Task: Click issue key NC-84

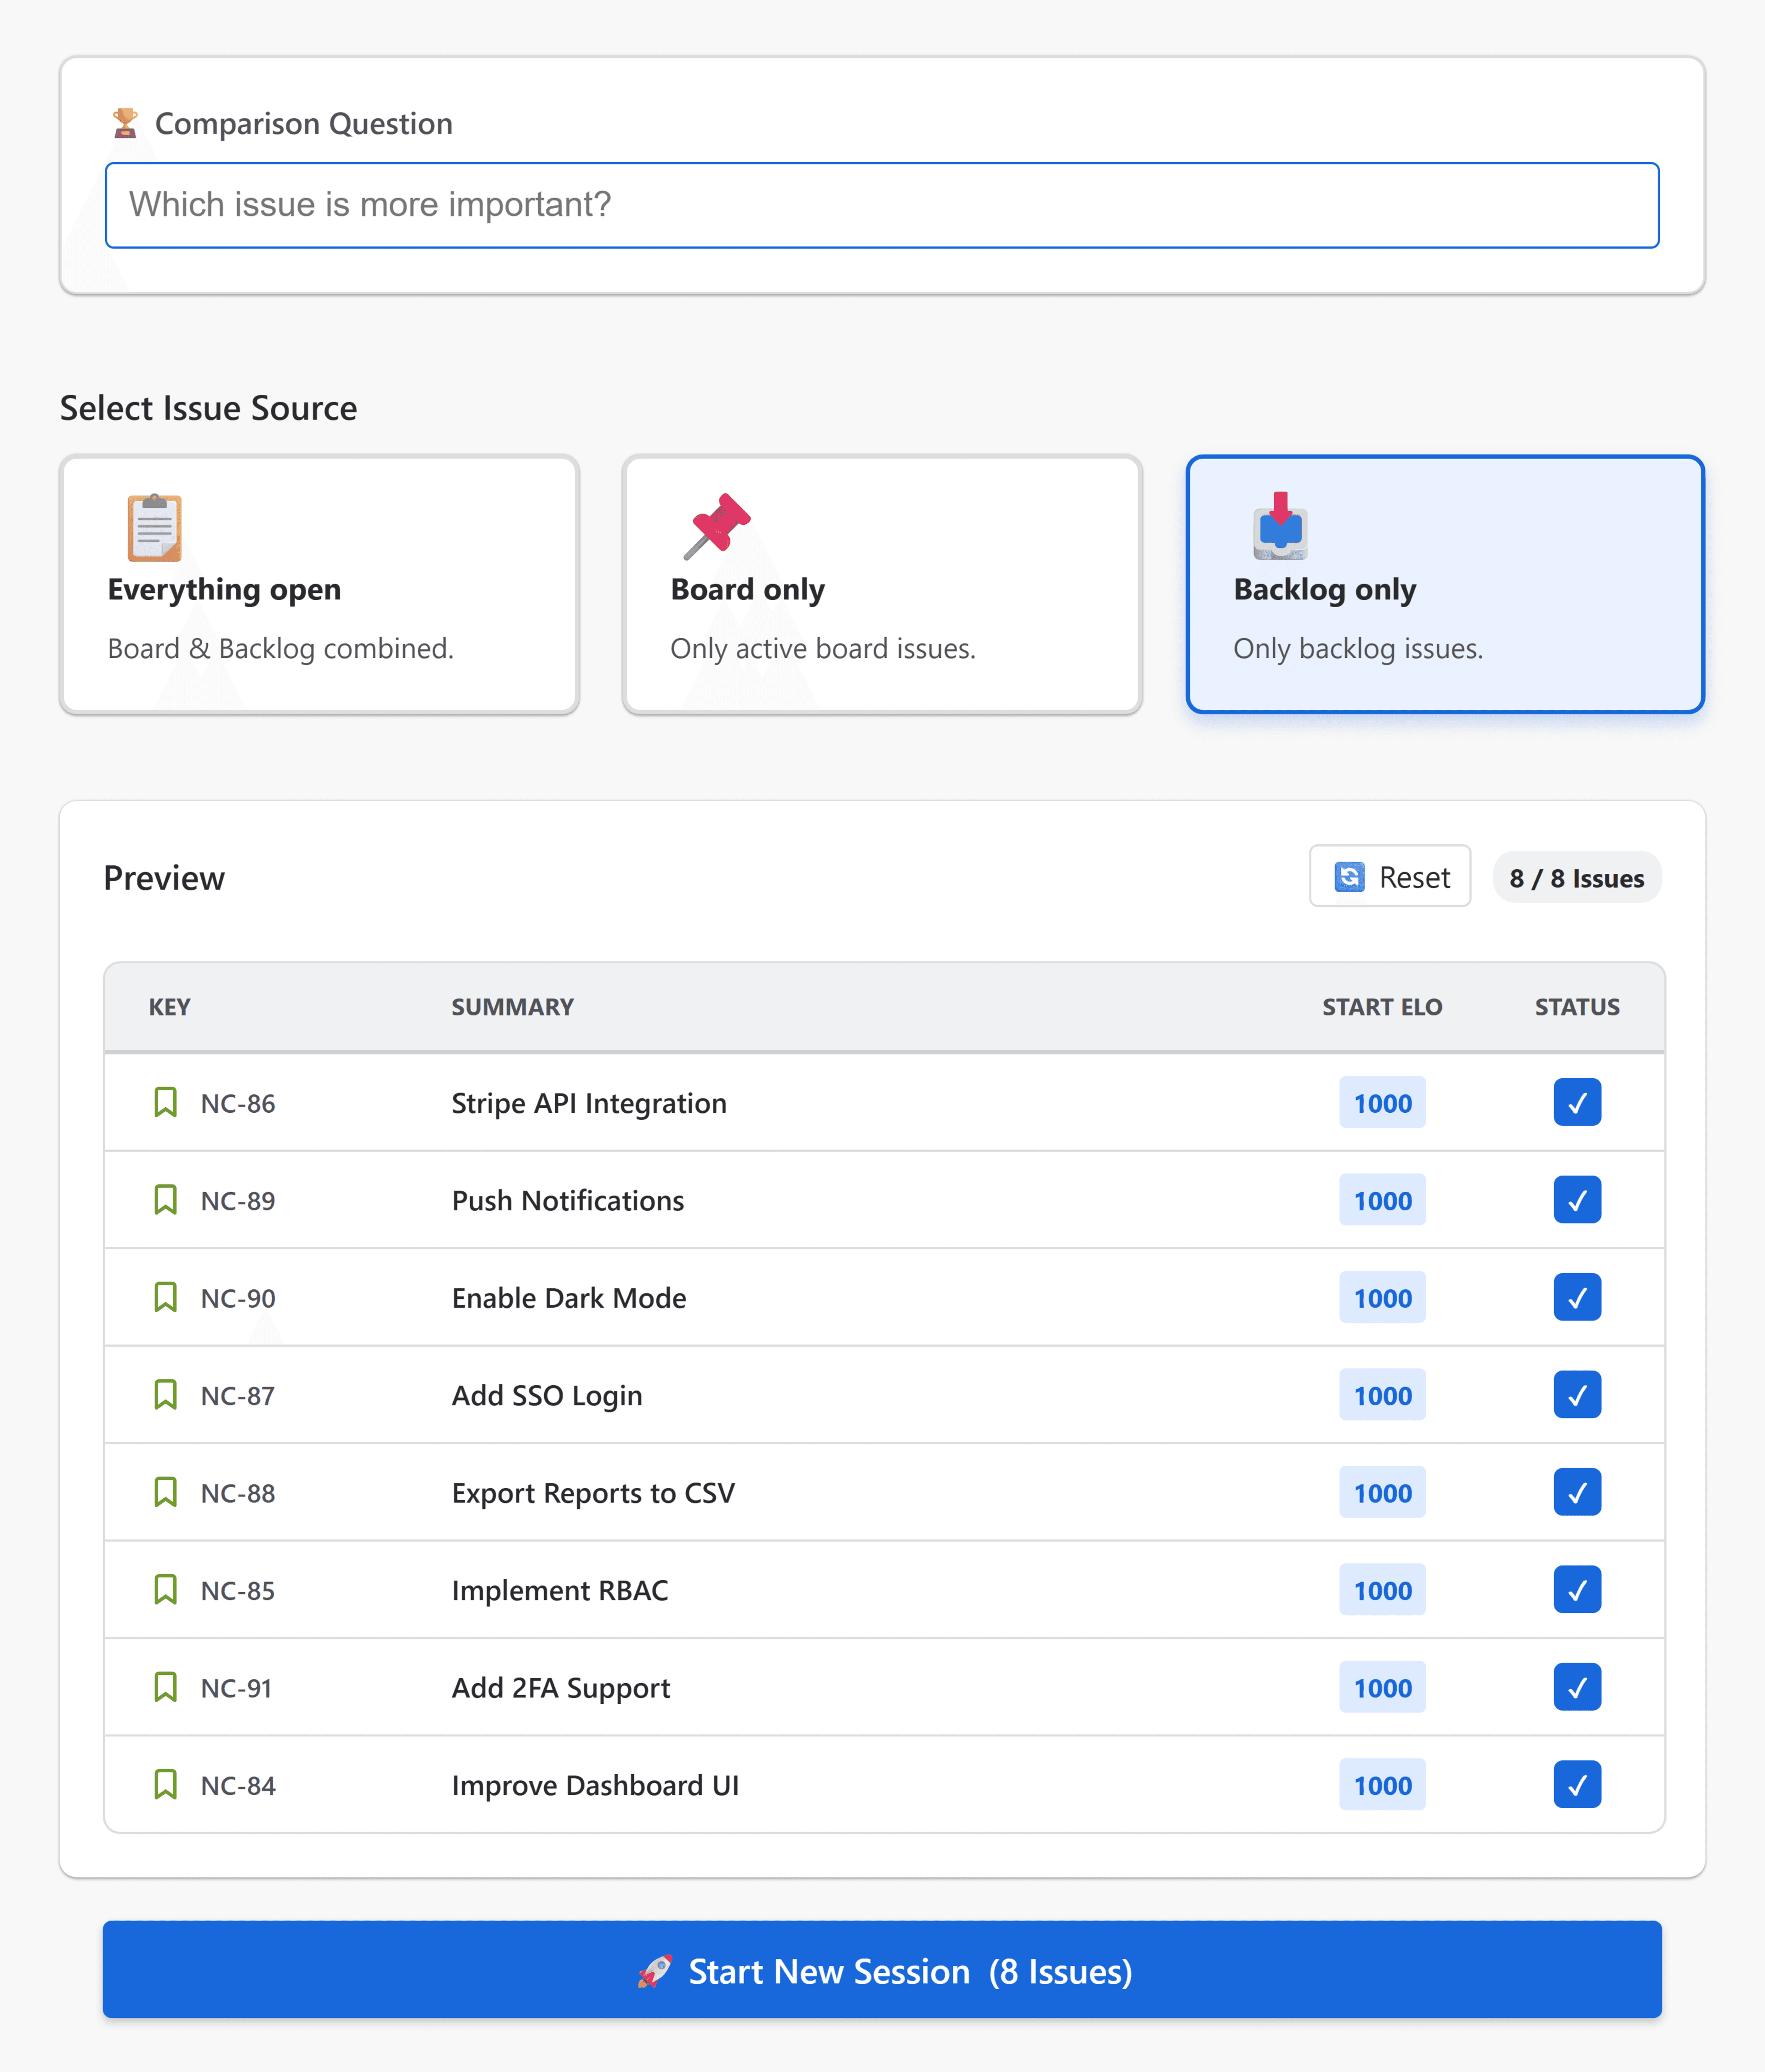Action: point(238,1785)
